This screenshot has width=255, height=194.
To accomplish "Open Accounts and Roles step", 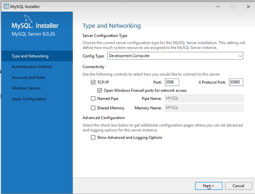I will (28, 77).
